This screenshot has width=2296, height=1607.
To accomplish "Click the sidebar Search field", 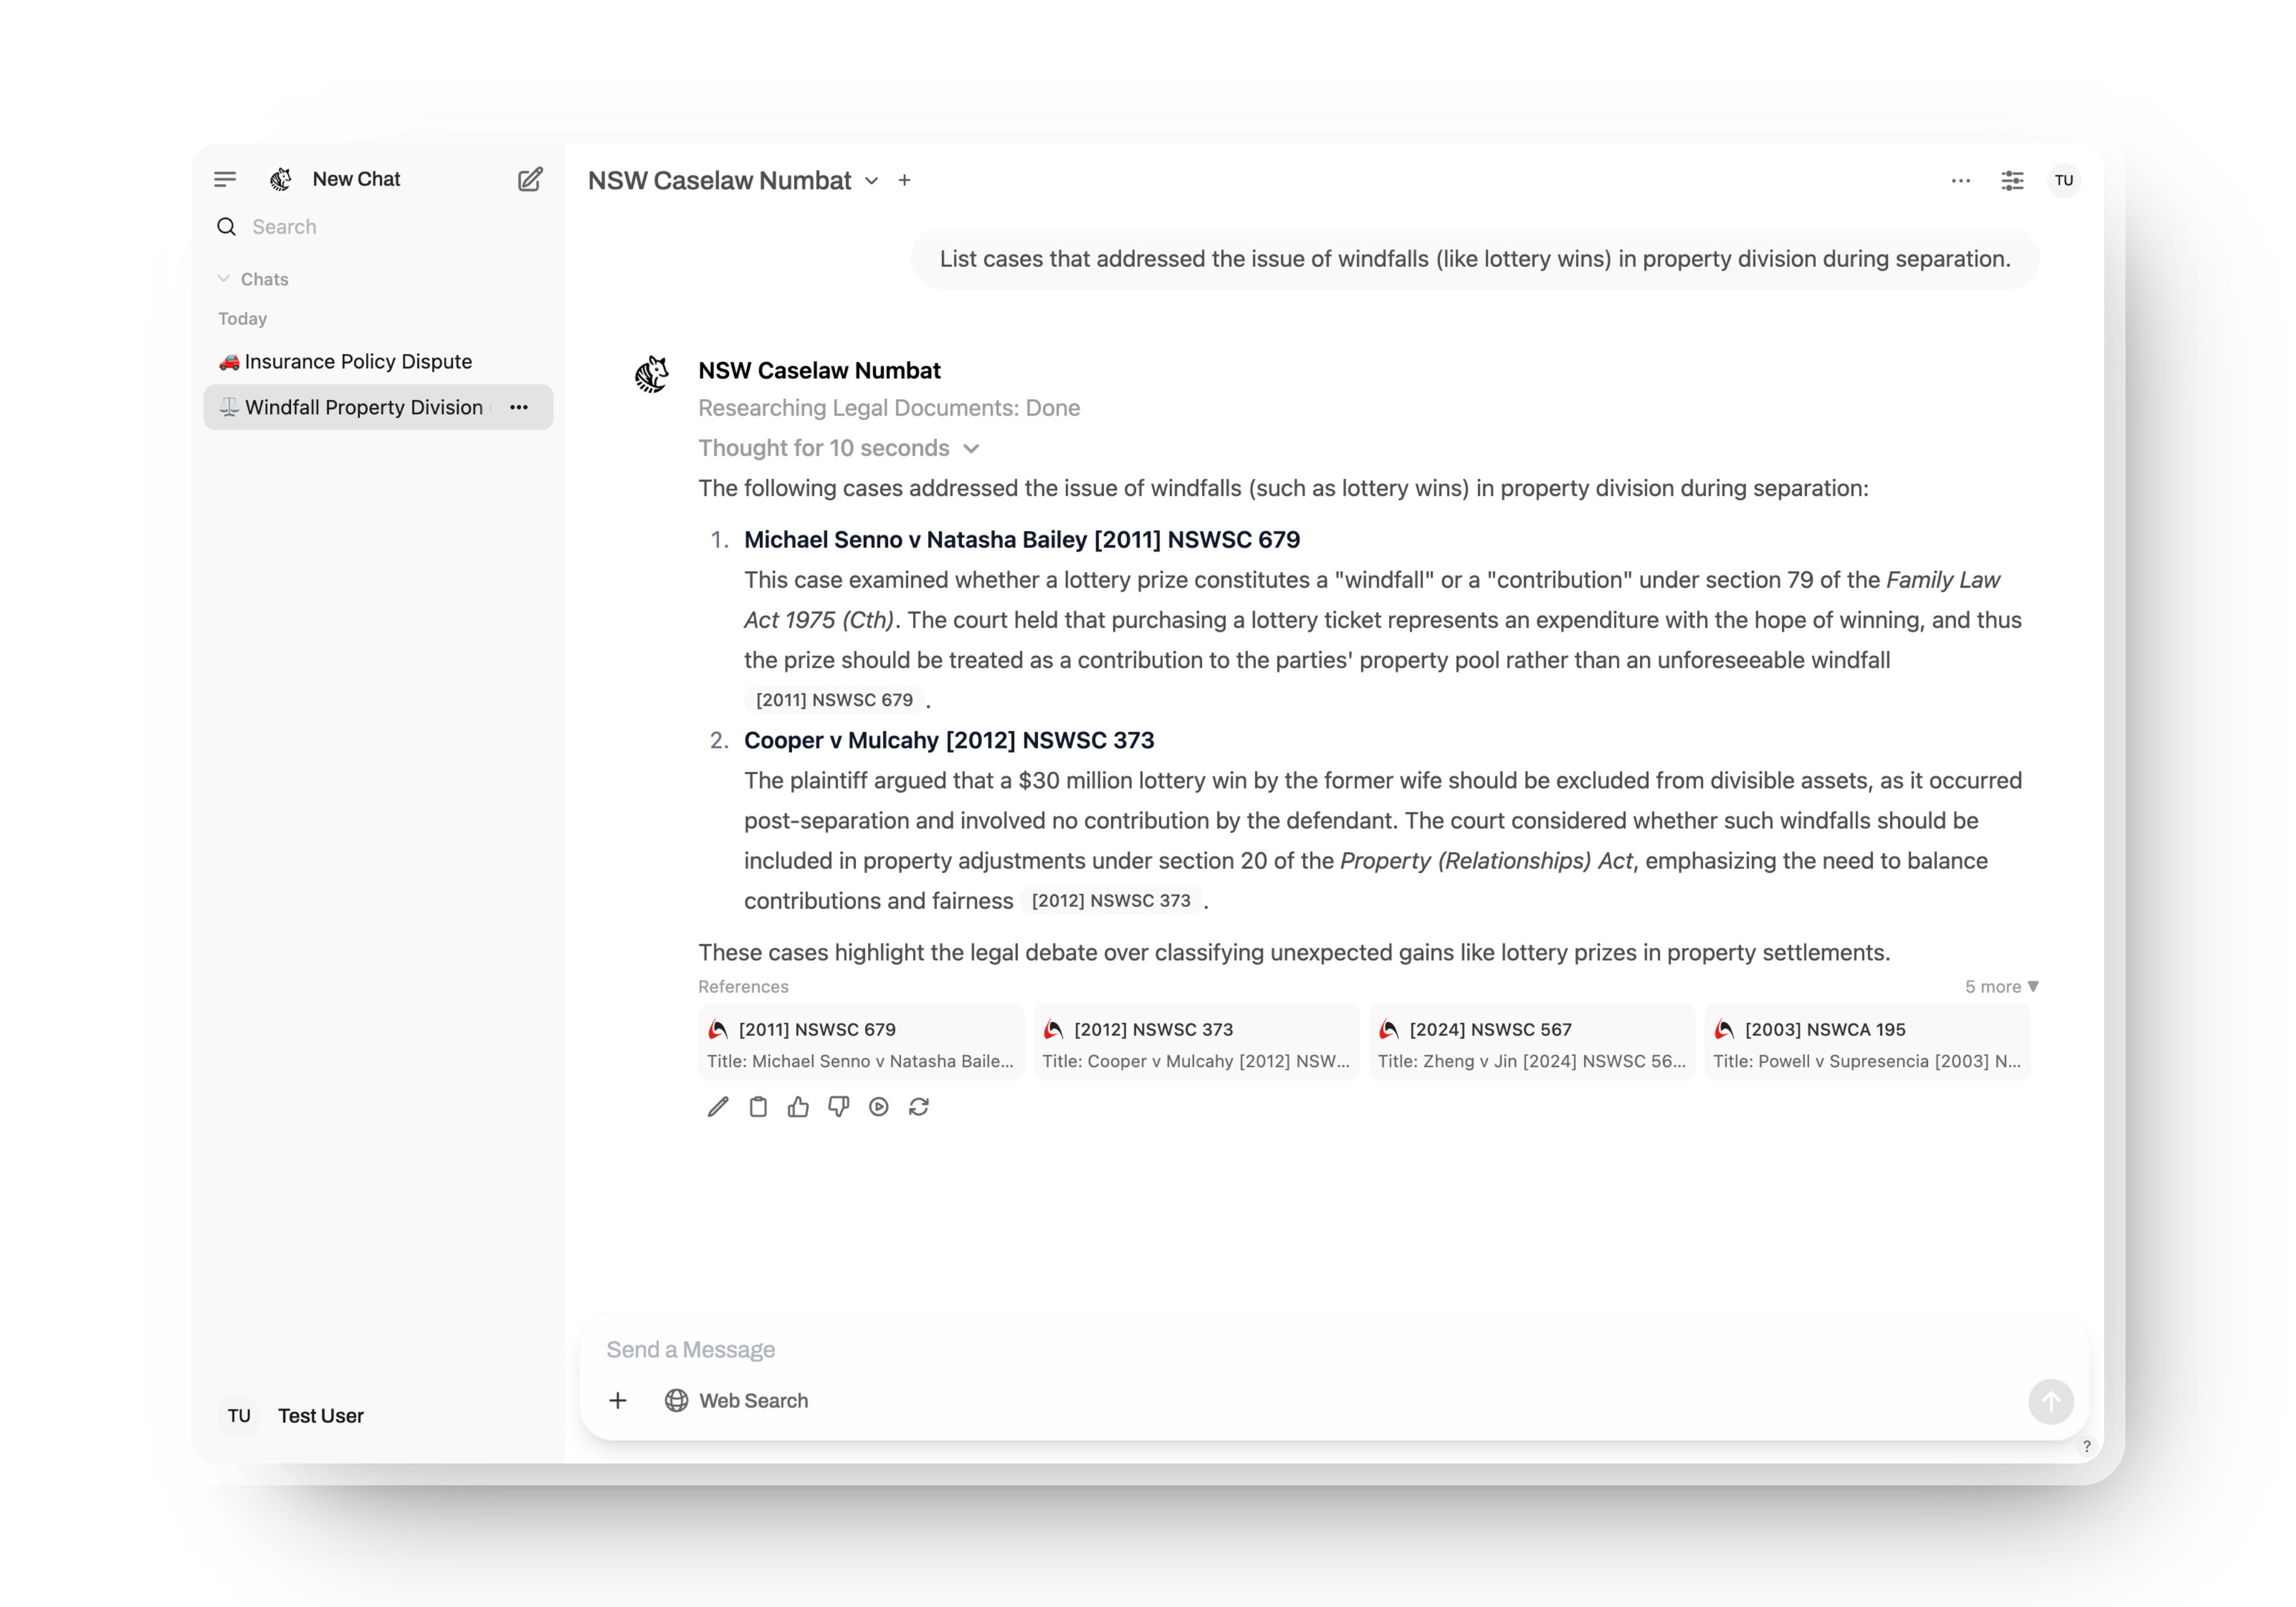I will click(378, 227).
